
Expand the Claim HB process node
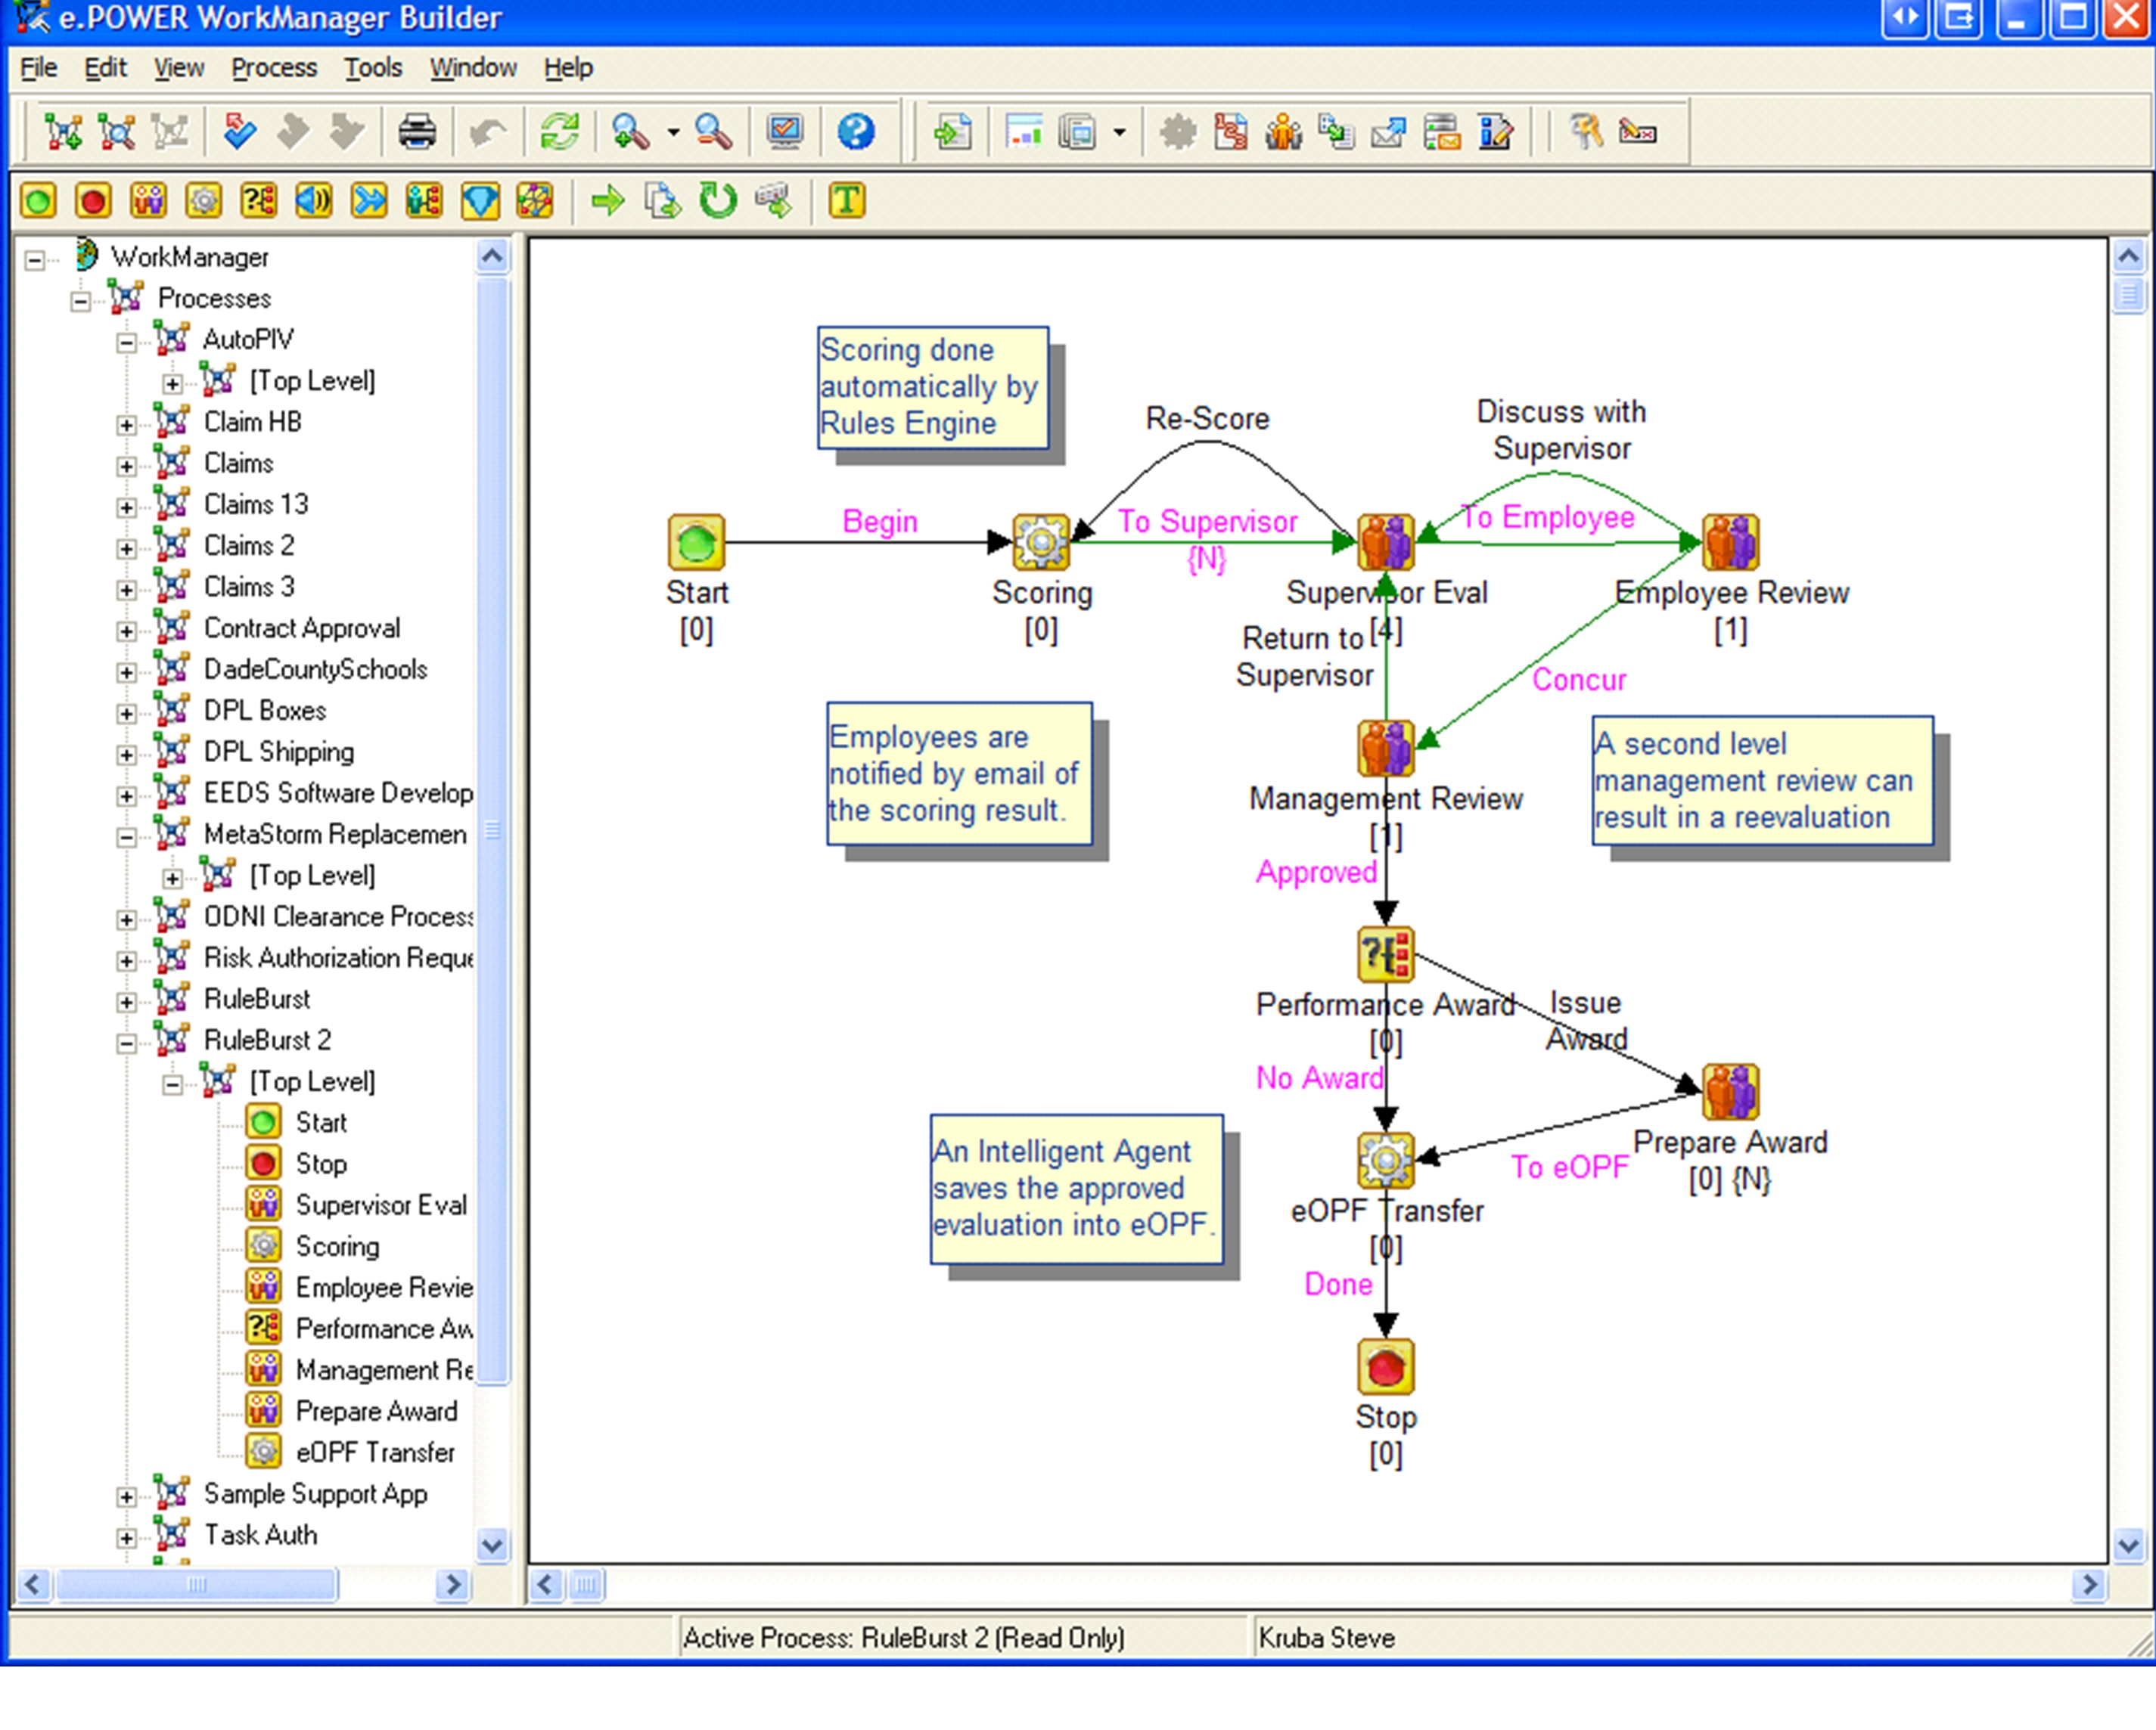tap(127, 425)
